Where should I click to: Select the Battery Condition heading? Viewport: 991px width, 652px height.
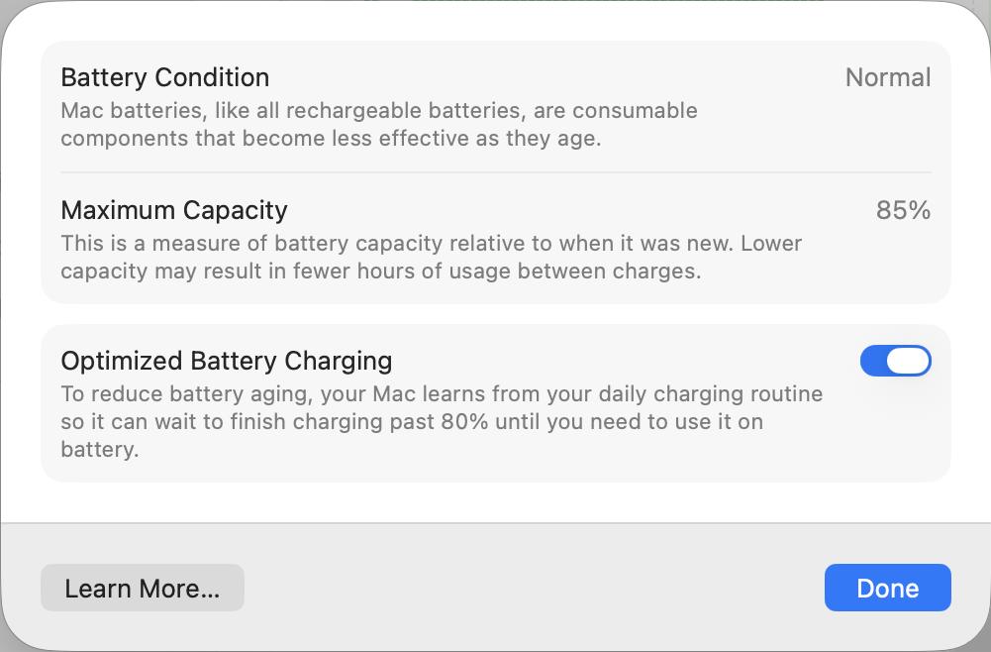(x=164, y=77)
